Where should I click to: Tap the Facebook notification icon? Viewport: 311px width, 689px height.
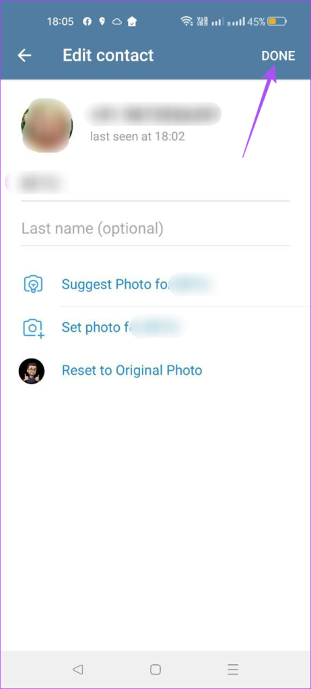87,21
